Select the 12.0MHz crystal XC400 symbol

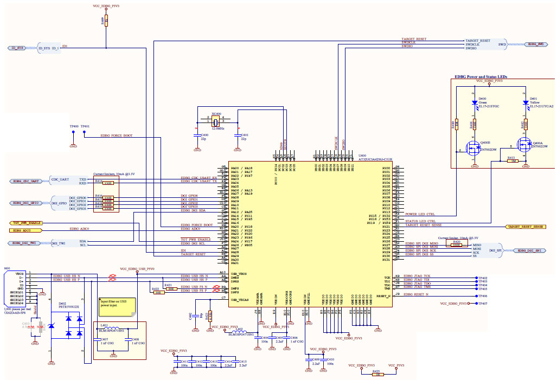pyautogui.click(x=215, y=121)
